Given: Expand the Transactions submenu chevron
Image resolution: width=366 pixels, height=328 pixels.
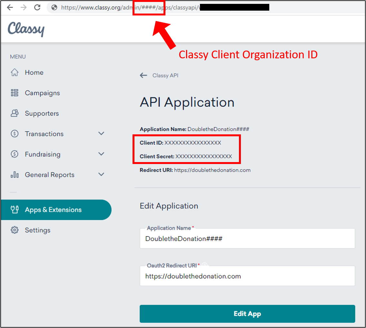Looking at the screenshot, I should [x=101, y=133].
